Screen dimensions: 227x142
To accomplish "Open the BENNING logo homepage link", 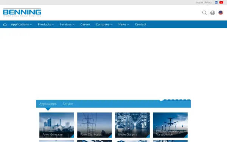I will click(22, 12).
